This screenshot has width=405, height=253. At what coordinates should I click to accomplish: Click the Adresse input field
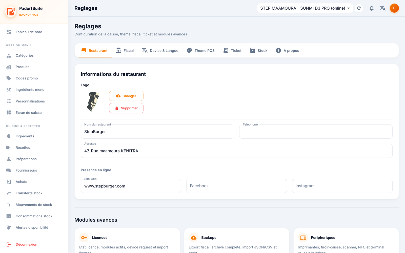[x=237, y=151]
